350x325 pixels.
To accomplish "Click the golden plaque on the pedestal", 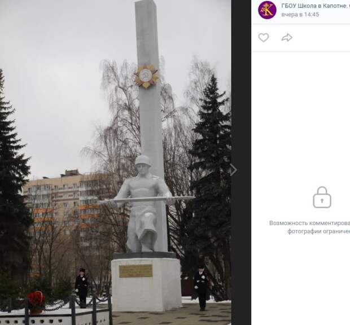I will click(x=135, y=271).
